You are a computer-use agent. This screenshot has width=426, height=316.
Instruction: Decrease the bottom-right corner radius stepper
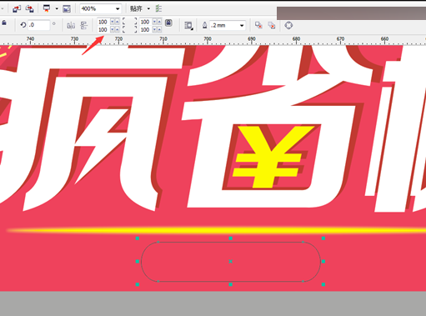(154, 29)
